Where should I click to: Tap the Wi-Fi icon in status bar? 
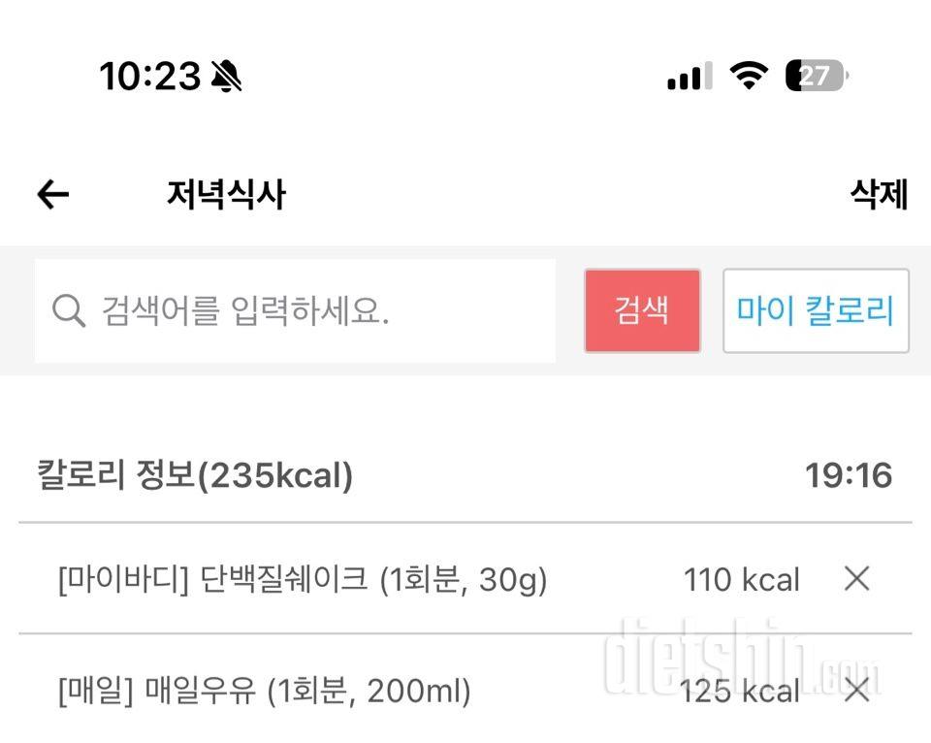coord(748,75)
